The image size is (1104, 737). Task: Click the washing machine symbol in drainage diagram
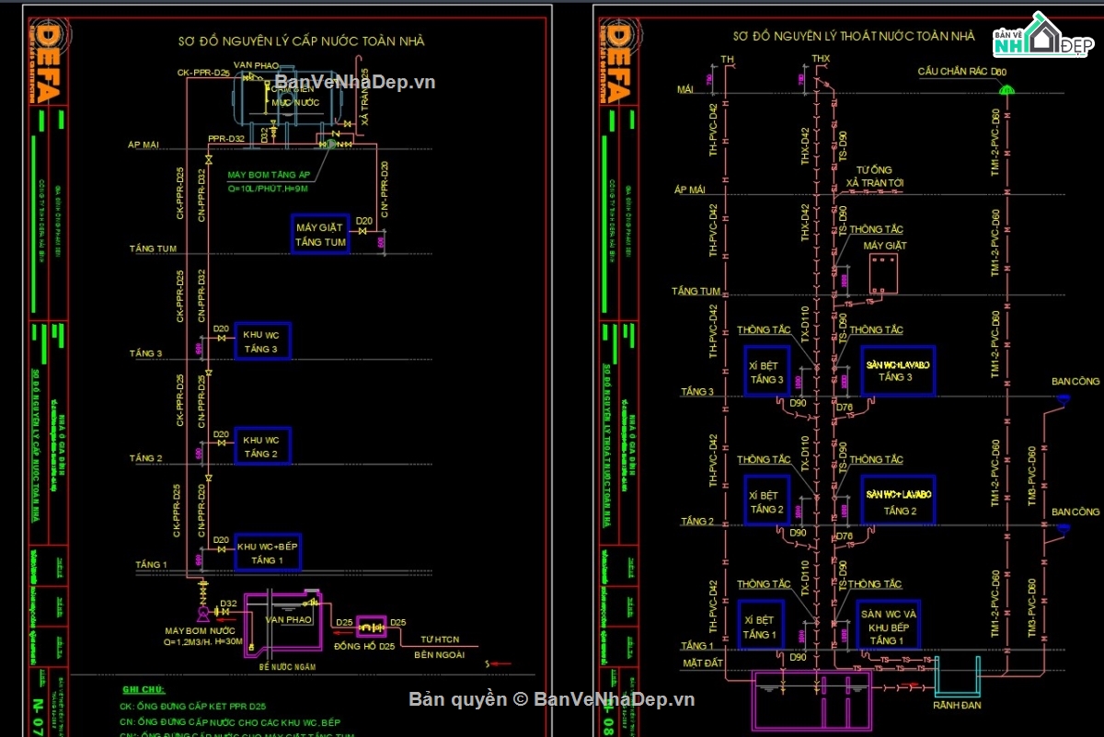883,273
